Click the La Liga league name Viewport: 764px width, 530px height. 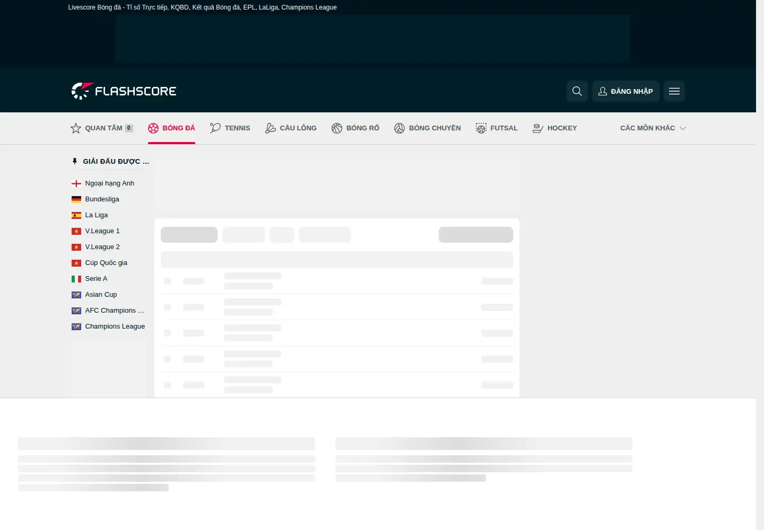97,215
